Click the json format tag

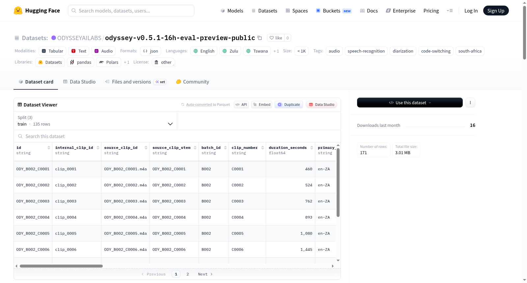click(151, 51)
